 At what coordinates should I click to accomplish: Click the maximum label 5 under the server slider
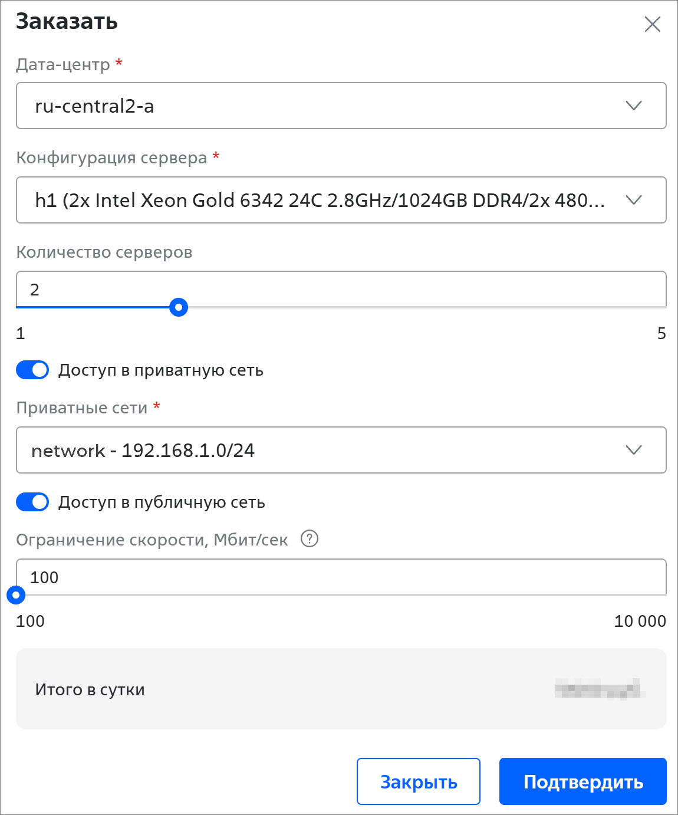pos(661,333)
